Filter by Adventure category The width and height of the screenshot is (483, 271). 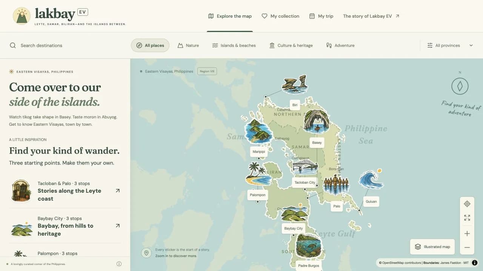pos(340,46)
